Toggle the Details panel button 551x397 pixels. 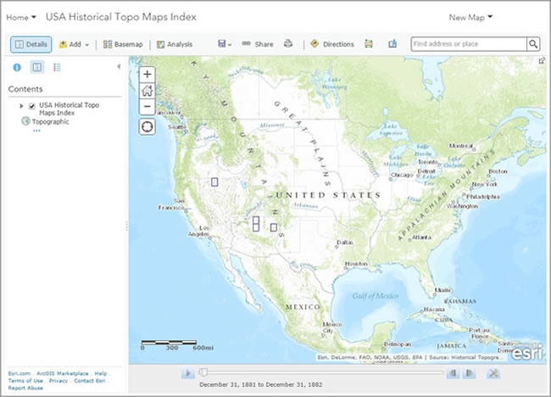coord(31,44)
